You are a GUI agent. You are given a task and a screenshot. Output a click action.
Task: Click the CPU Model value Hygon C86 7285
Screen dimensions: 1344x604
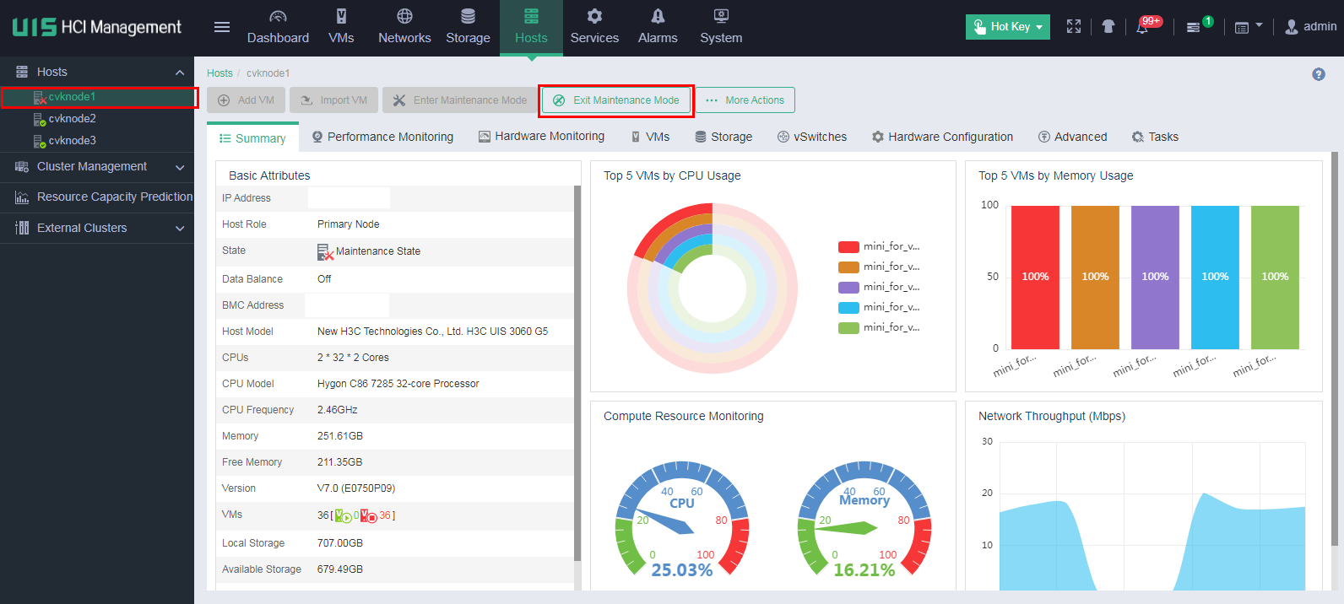pos(398,384)
